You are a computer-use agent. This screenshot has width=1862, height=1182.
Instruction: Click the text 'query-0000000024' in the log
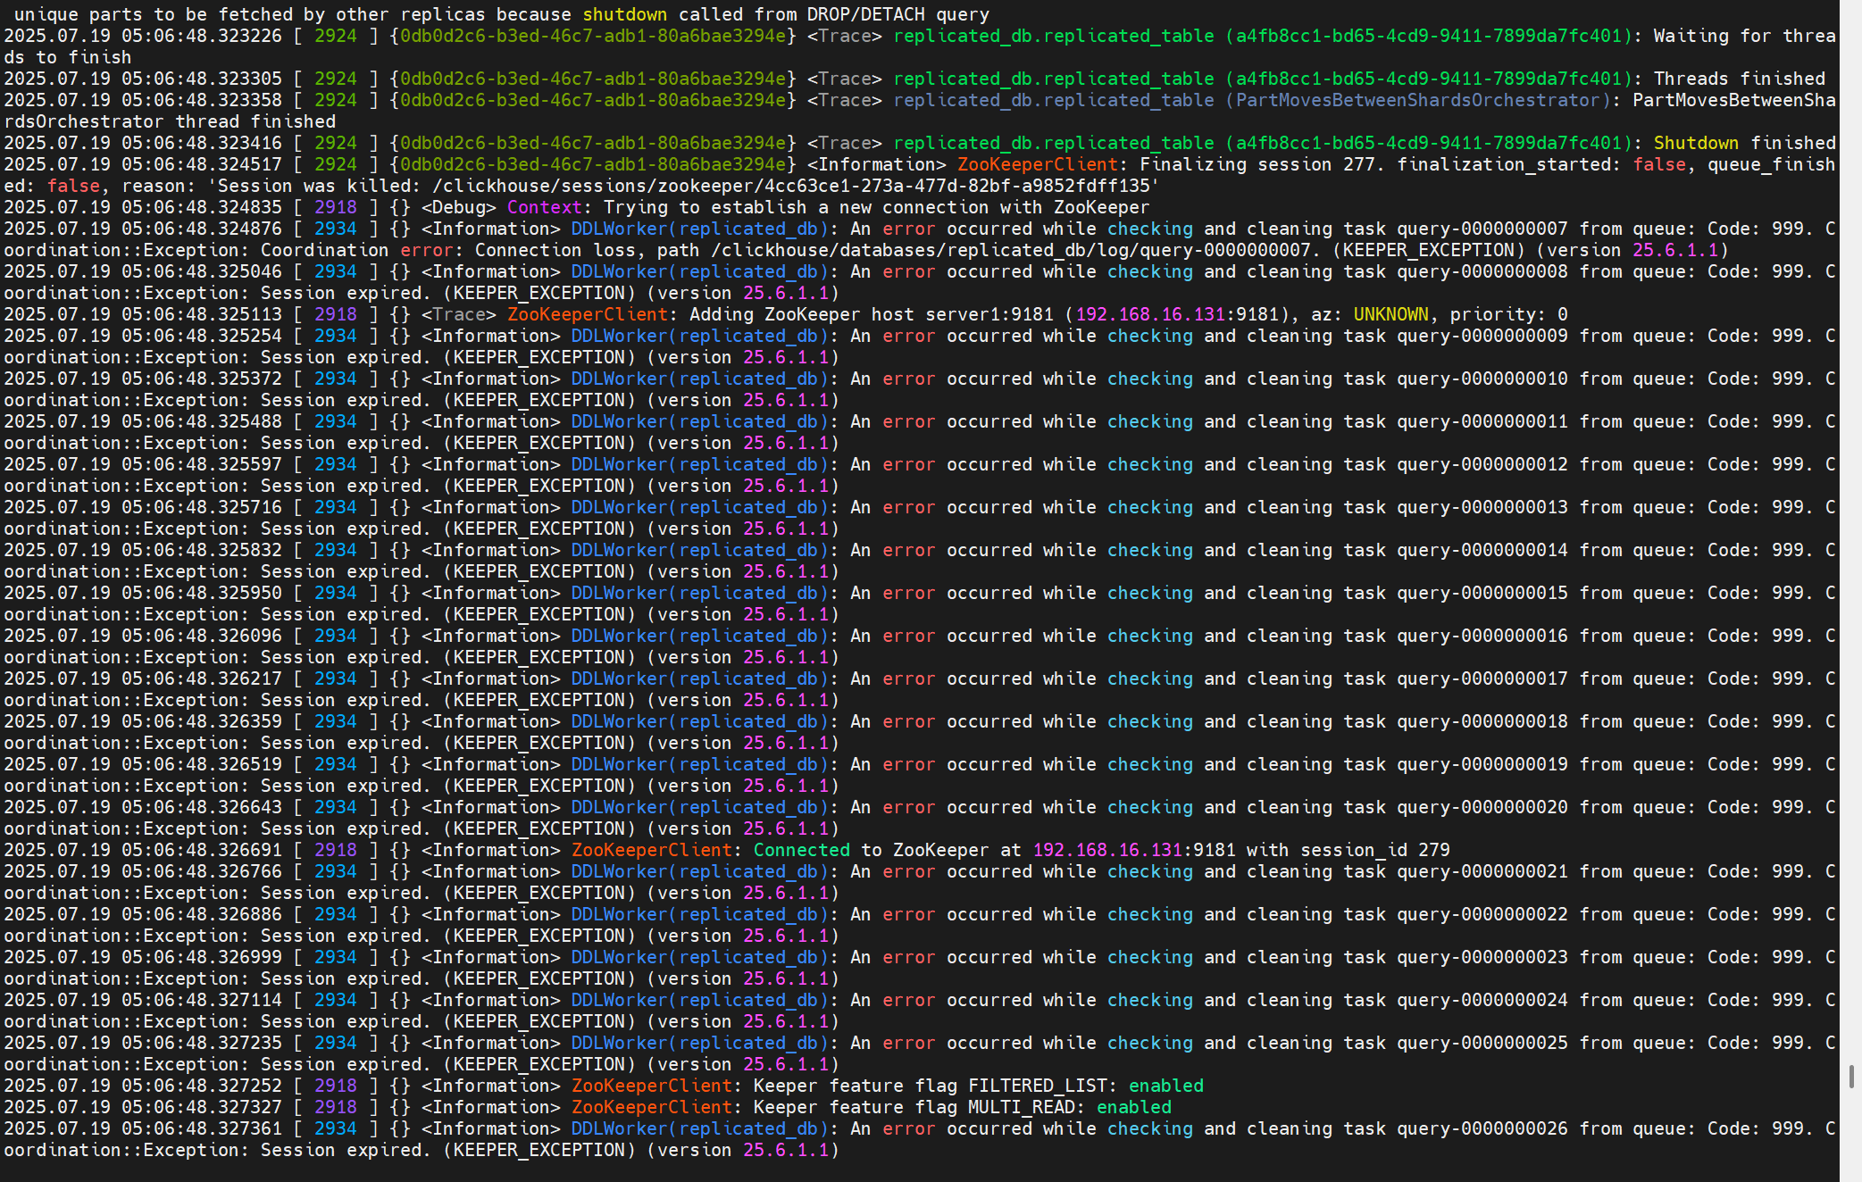(x=1482, y=1000)
